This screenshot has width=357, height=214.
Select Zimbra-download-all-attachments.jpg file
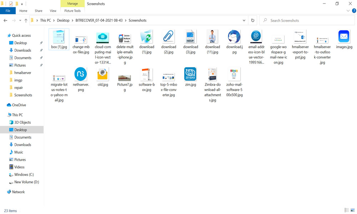pyautogui.click(x=212, y=75)
